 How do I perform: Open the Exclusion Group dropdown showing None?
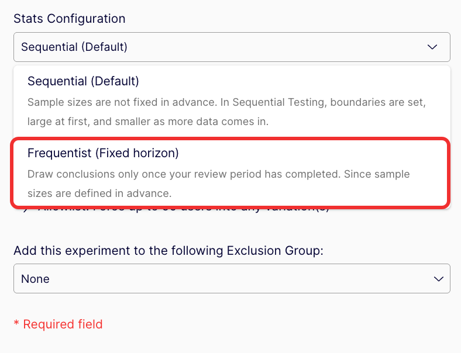click(232, 279)
